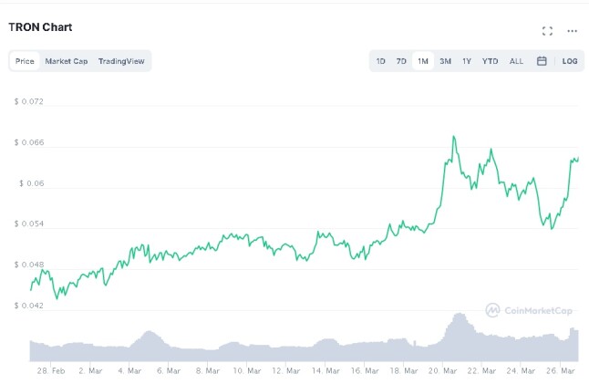This screenshot has width=589, height=384.
Task: Click the price peak near 20 Mar
Action: point(454,137)
